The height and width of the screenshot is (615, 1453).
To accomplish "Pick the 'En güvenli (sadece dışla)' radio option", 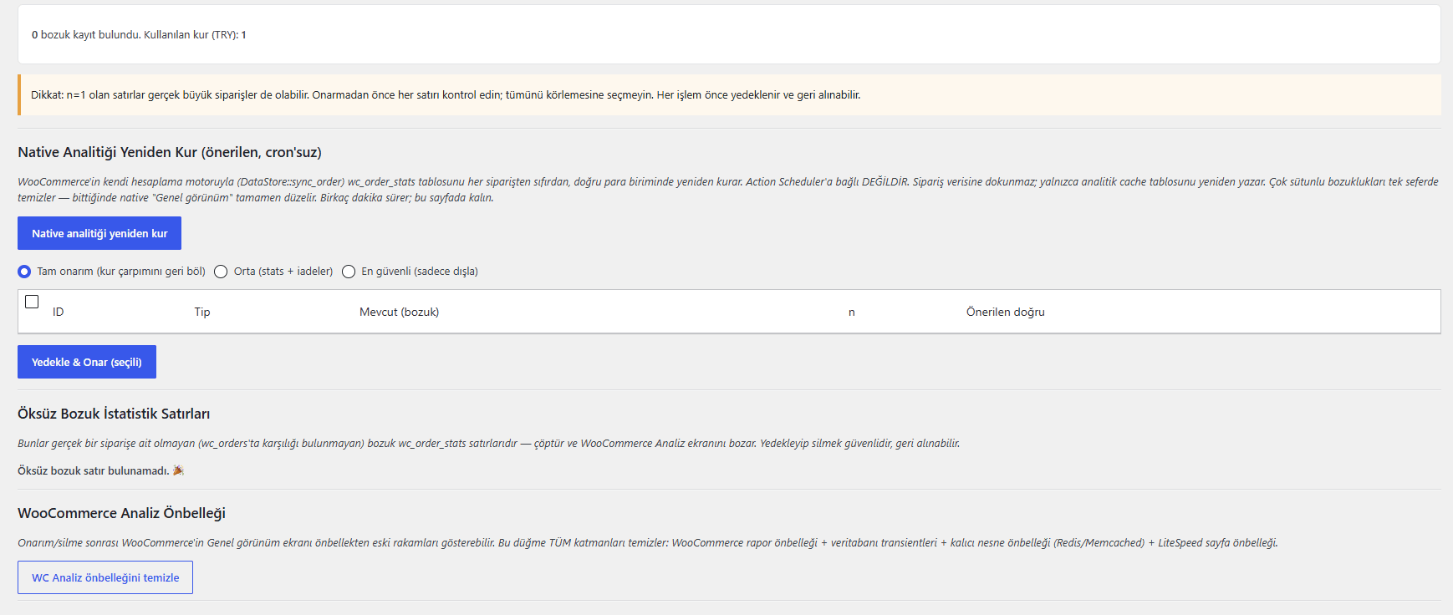I will click(x=349, y=272).
